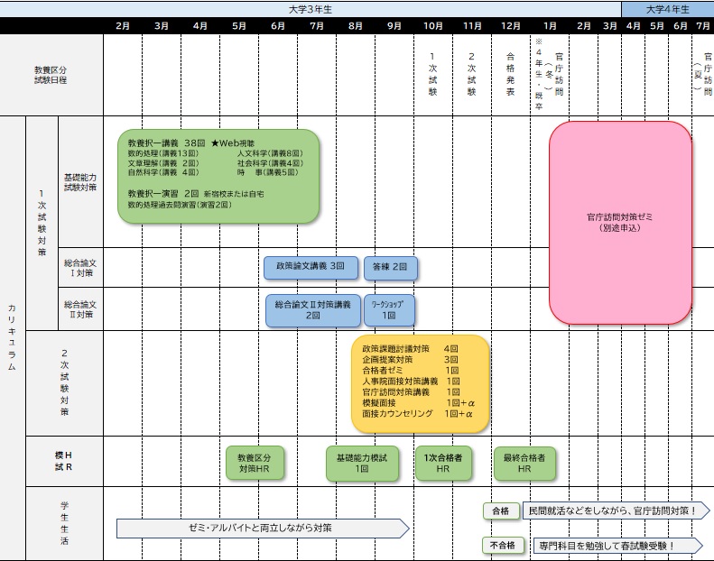This screenshot has width=714, height=561.
Task: Click the ゼミ・アルバイトと両立しながら対策 arrow
Action: (262, 528)
